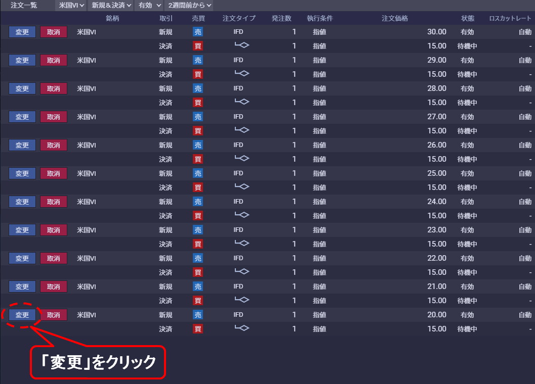Click the 注文価格 column header
This screenshot has width=535, height=384.
click(395, 18)
